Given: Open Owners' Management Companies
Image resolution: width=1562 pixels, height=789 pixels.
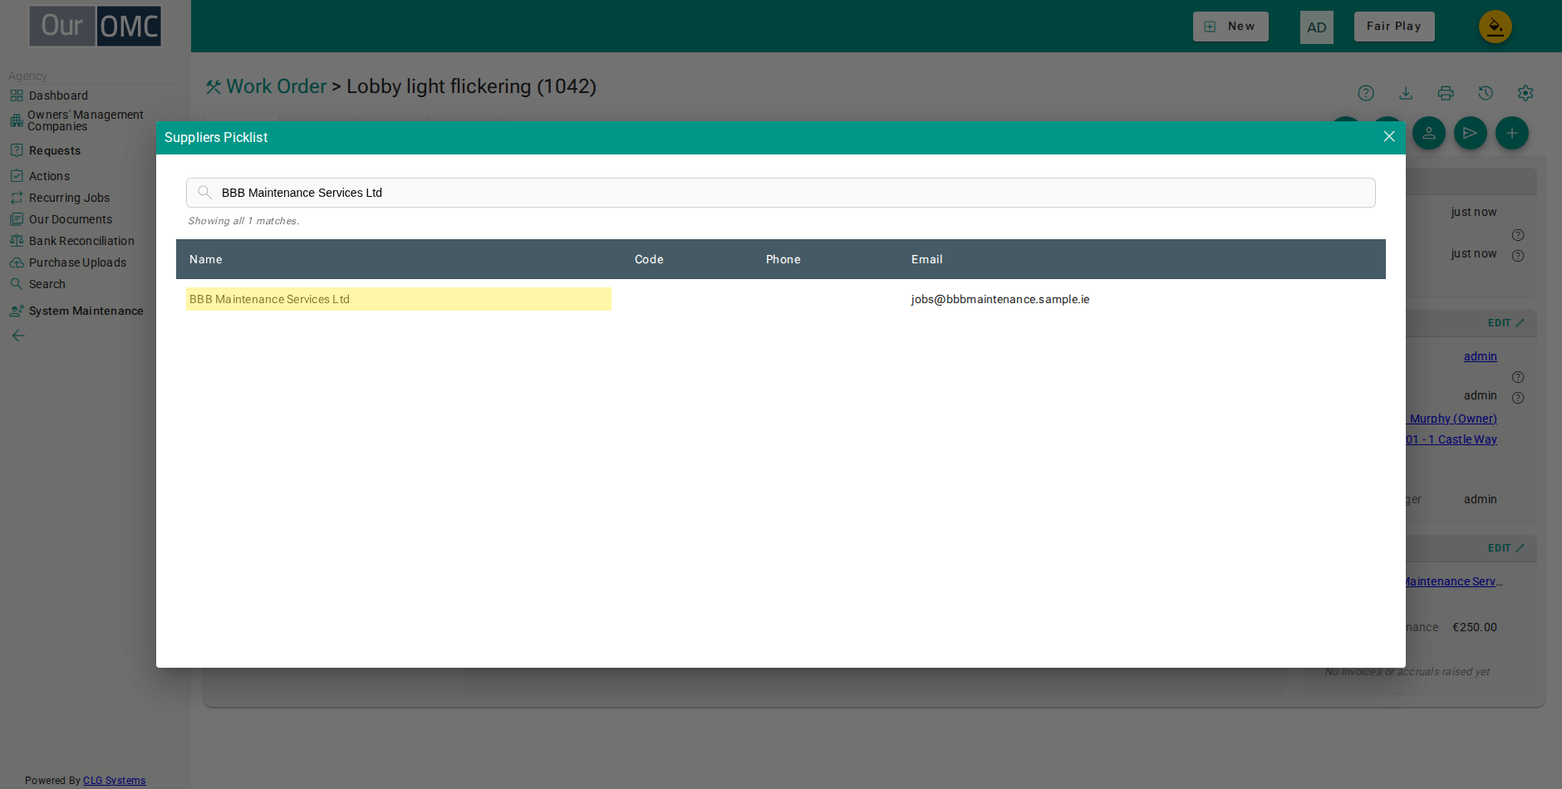Looking at the screenshot, I should coord(86,120).
